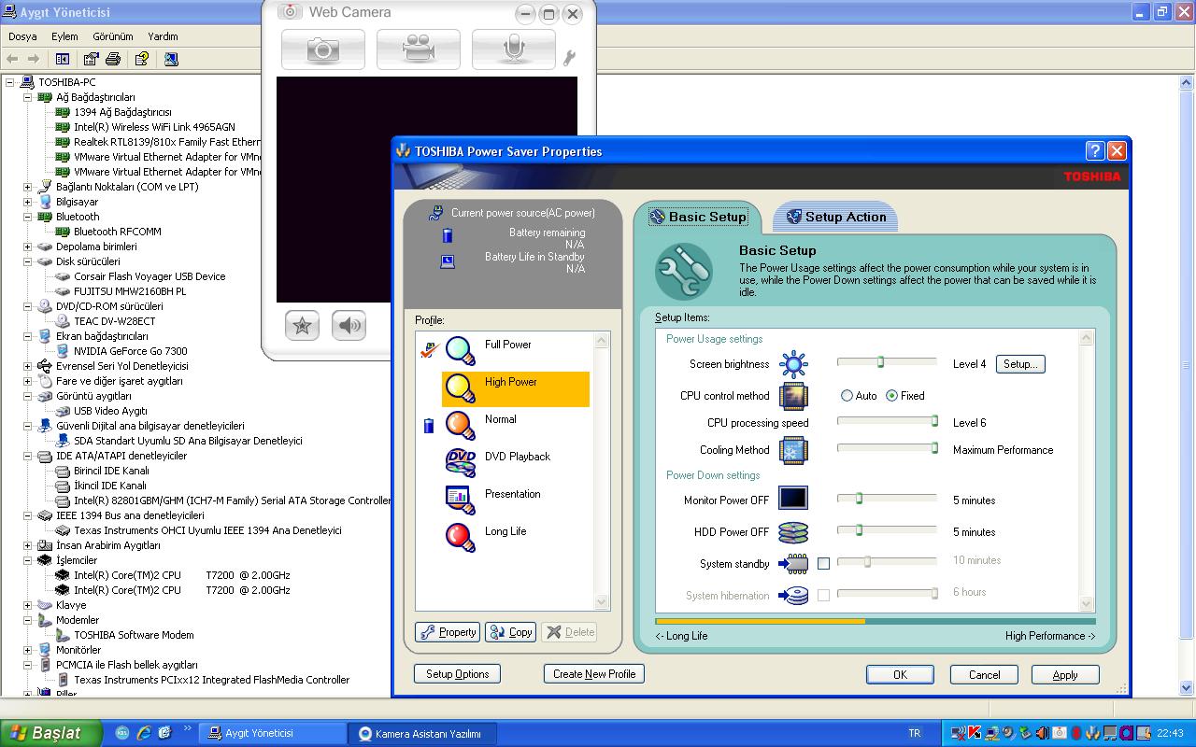Expand the Monitörler tree node
The image size is (1196, 747).
click(x=28, y=650)
